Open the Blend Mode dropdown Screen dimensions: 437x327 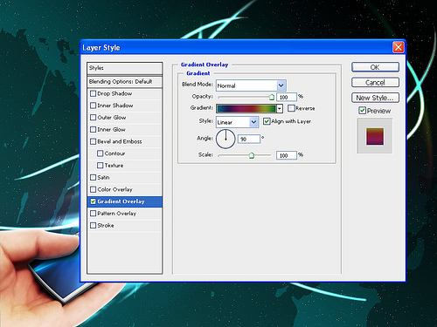(281, 85)
